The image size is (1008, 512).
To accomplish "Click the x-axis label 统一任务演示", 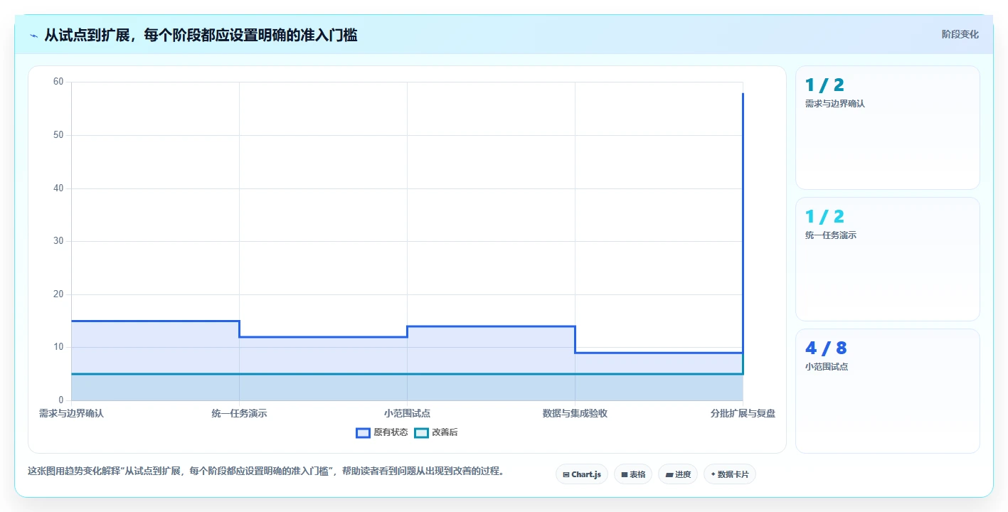I will tap(239, 413).
